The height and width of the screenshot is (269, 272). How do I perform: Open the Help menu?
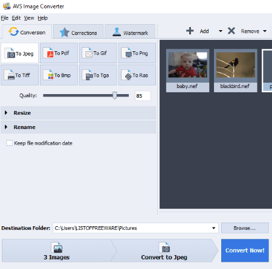[42, 18]
